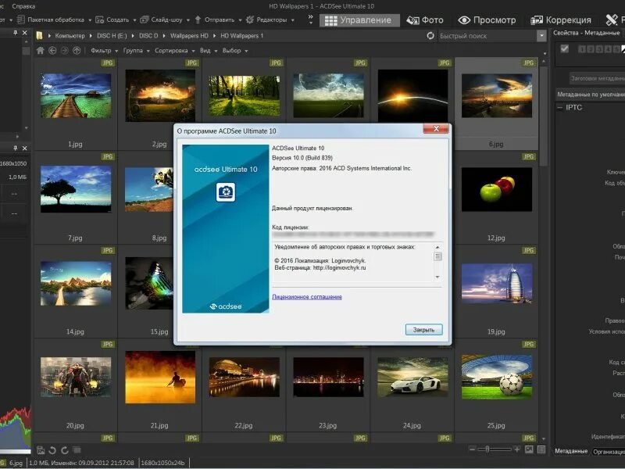Select the 1.jpg pier thumbnail
Image resolution: width=625 pixels, height=469 pixels.
76,95
